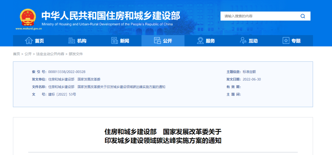Open 部发文件 breadcrumb link
Viewport: 332px width, 155px height.
76,54
